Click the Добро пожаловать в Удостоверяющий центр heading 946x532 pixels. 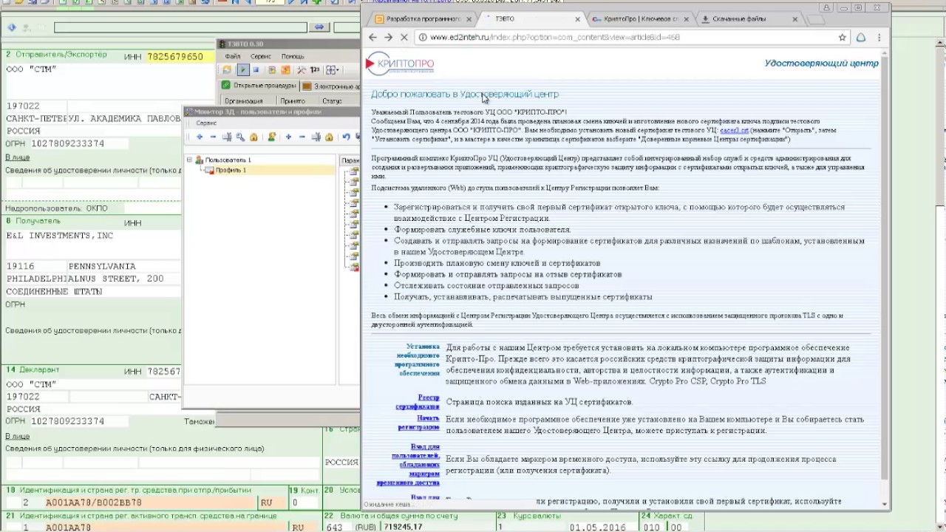point(465,95)
